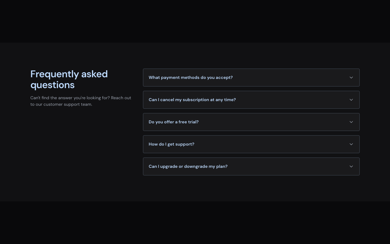Image resolution: width=390 pixels, height=244 pixels.
Task: Expand the payment methods question chevron
Action: (351, 78)
